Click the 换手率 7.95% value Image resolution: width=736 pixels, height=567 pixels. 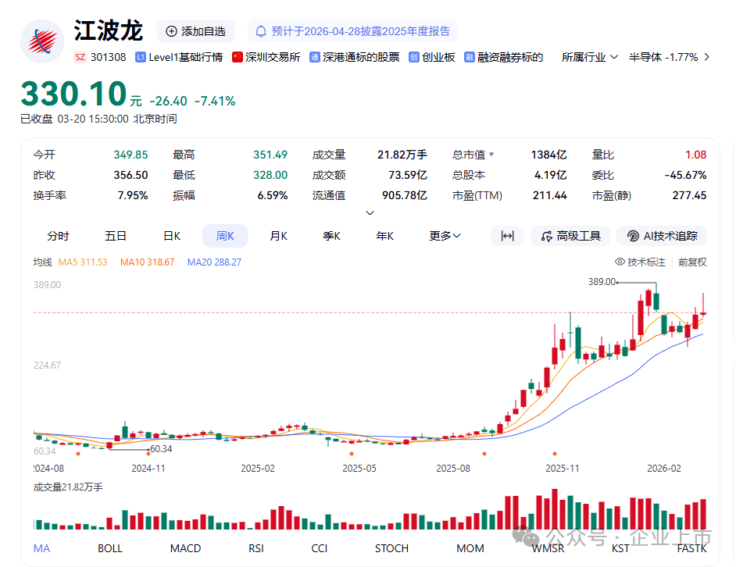coord(133,195)
